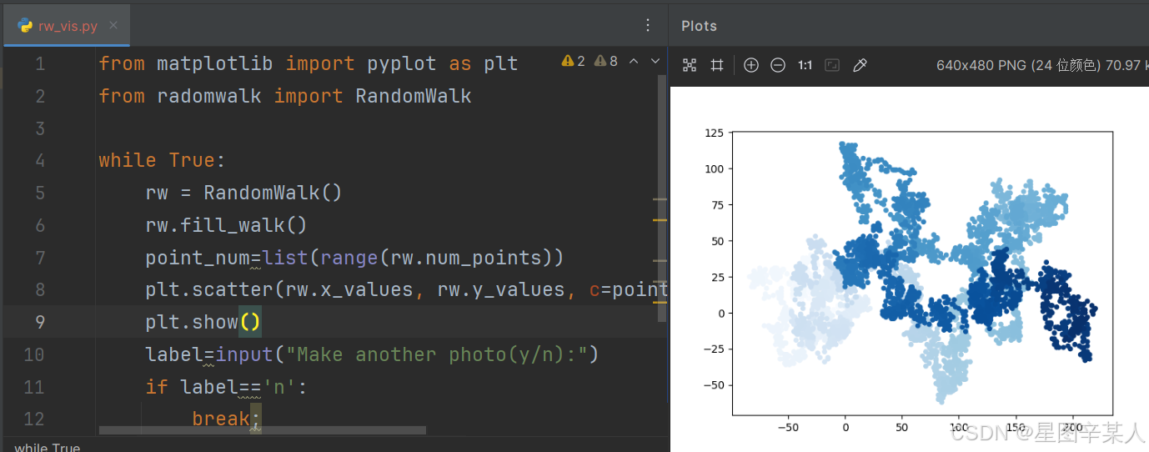Viewport: 1149px width, 452px height.
Task: Click line number 9 in gutter
Action: pos(40,322)
